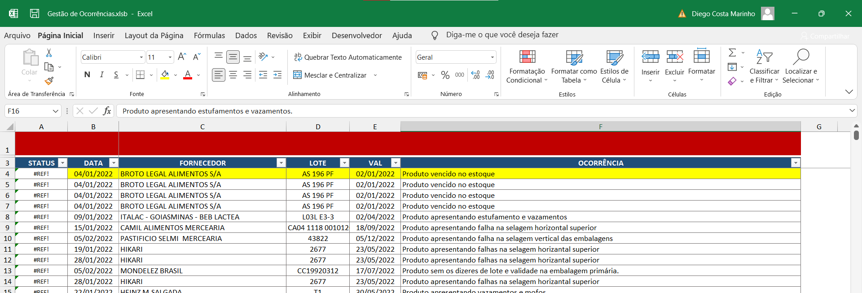Open OCORRÊNCIA column filter dropdown

click(x=796, y=163)
